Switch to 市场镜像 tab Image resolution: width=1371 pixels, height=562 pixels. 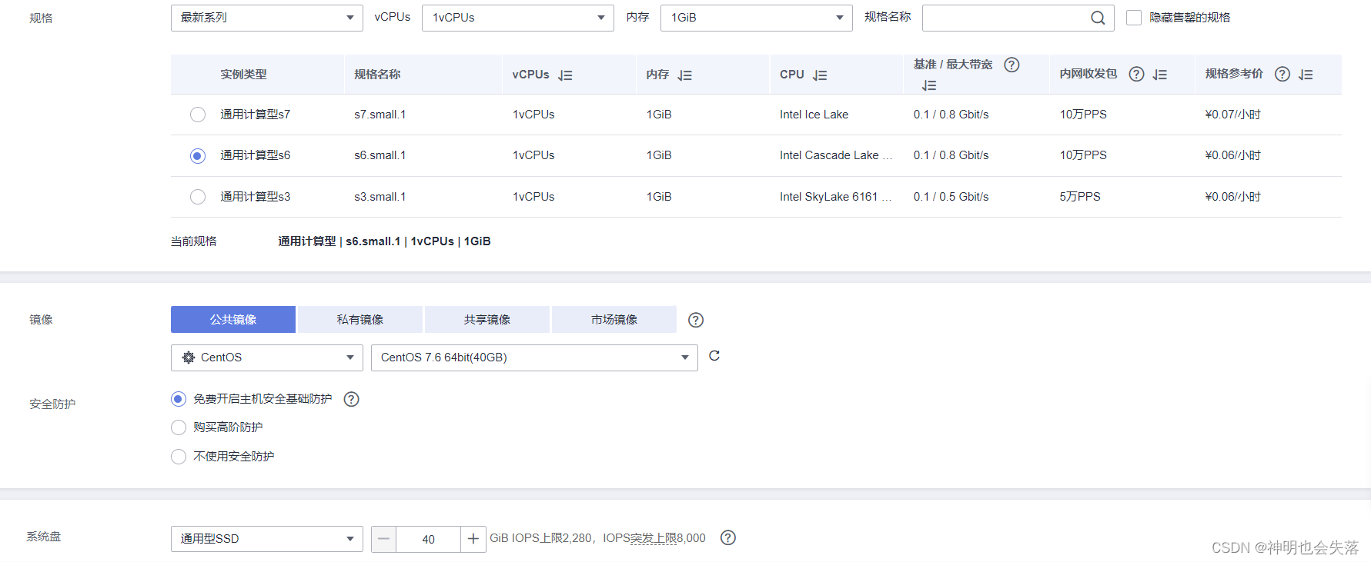[x=614, y=320]
